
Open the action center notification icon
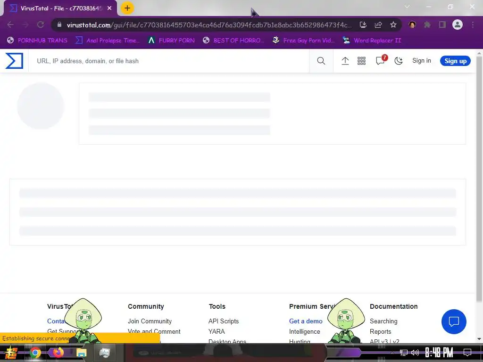click(467, 353)
